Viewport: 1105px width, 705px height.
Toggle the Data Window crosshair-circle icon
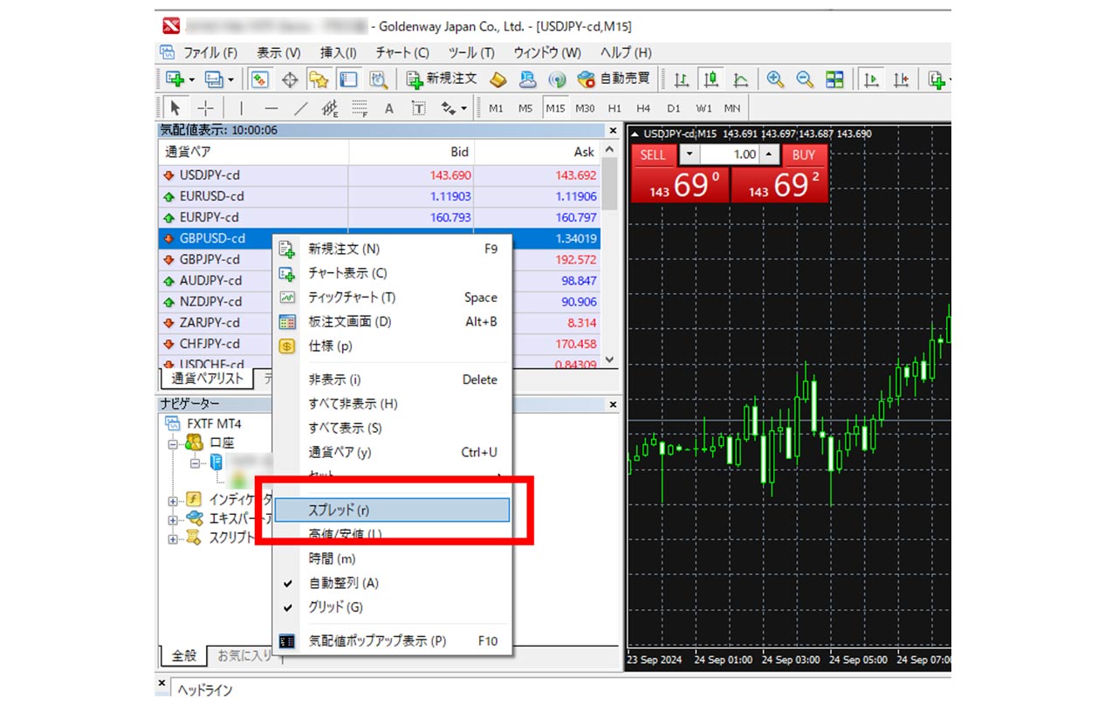point(289,79)
